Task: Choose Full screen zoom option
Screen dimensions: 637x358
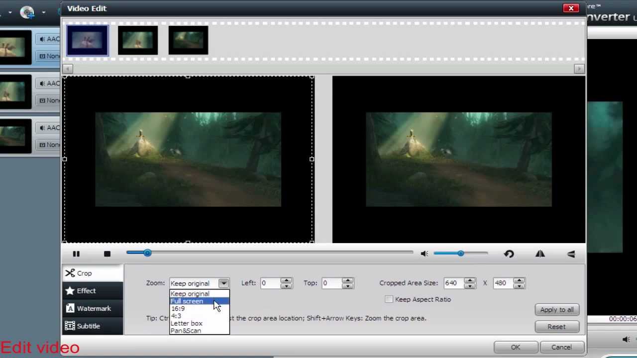Action: pos(199,301)
